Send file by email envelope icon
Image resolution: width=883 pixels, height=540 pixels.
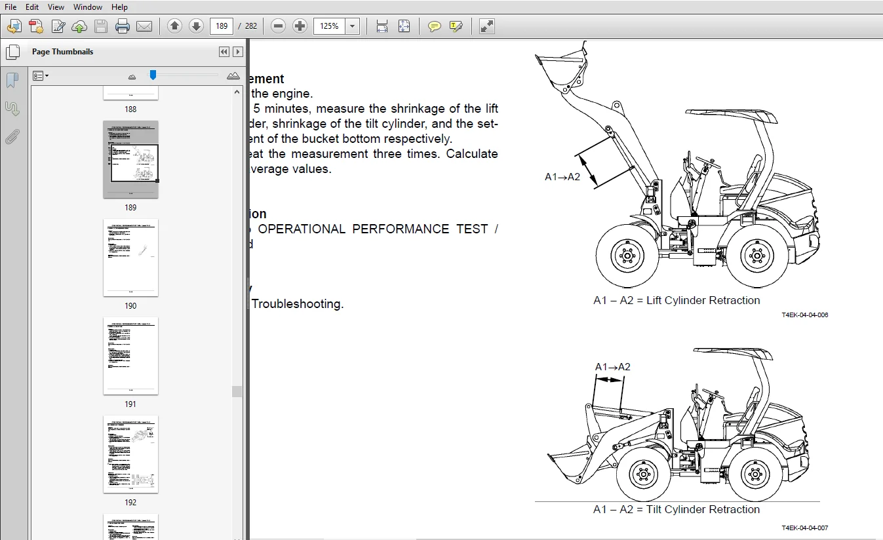click(x=144, y=26)
